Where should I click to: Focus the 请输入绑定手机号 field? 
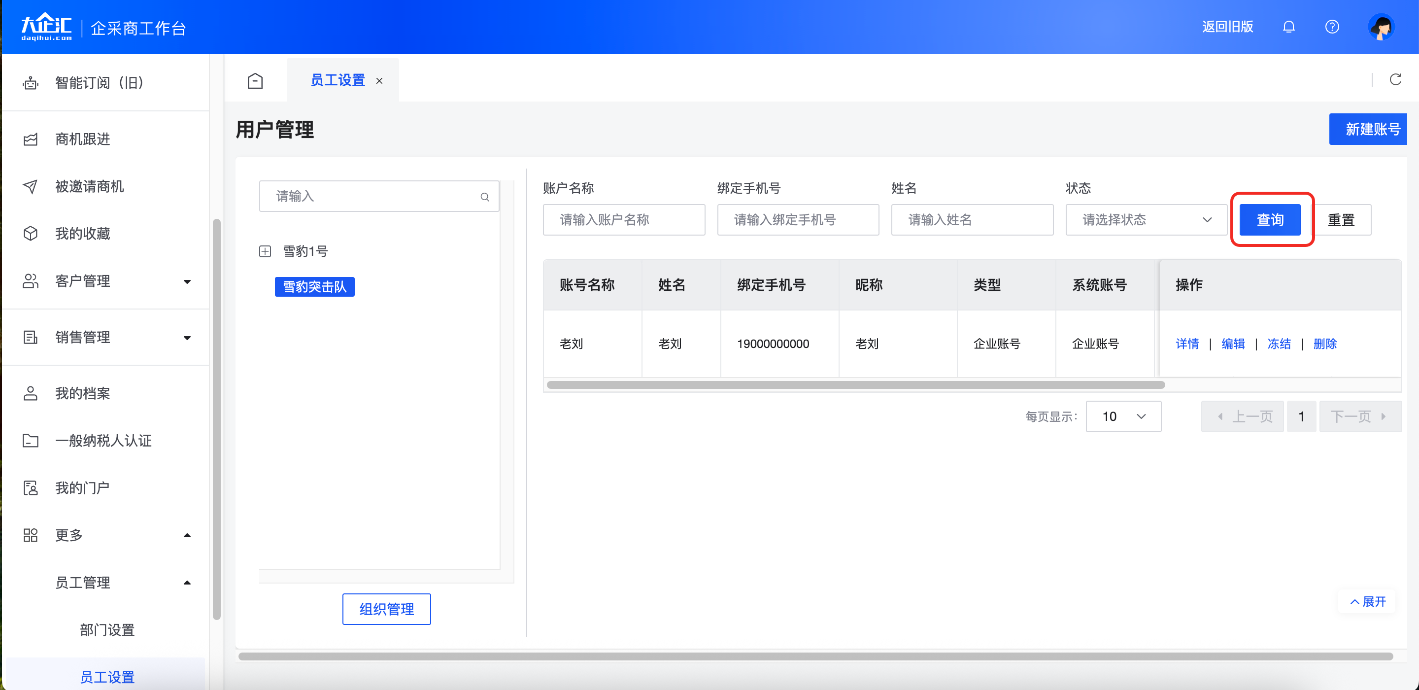pos(798,220)
